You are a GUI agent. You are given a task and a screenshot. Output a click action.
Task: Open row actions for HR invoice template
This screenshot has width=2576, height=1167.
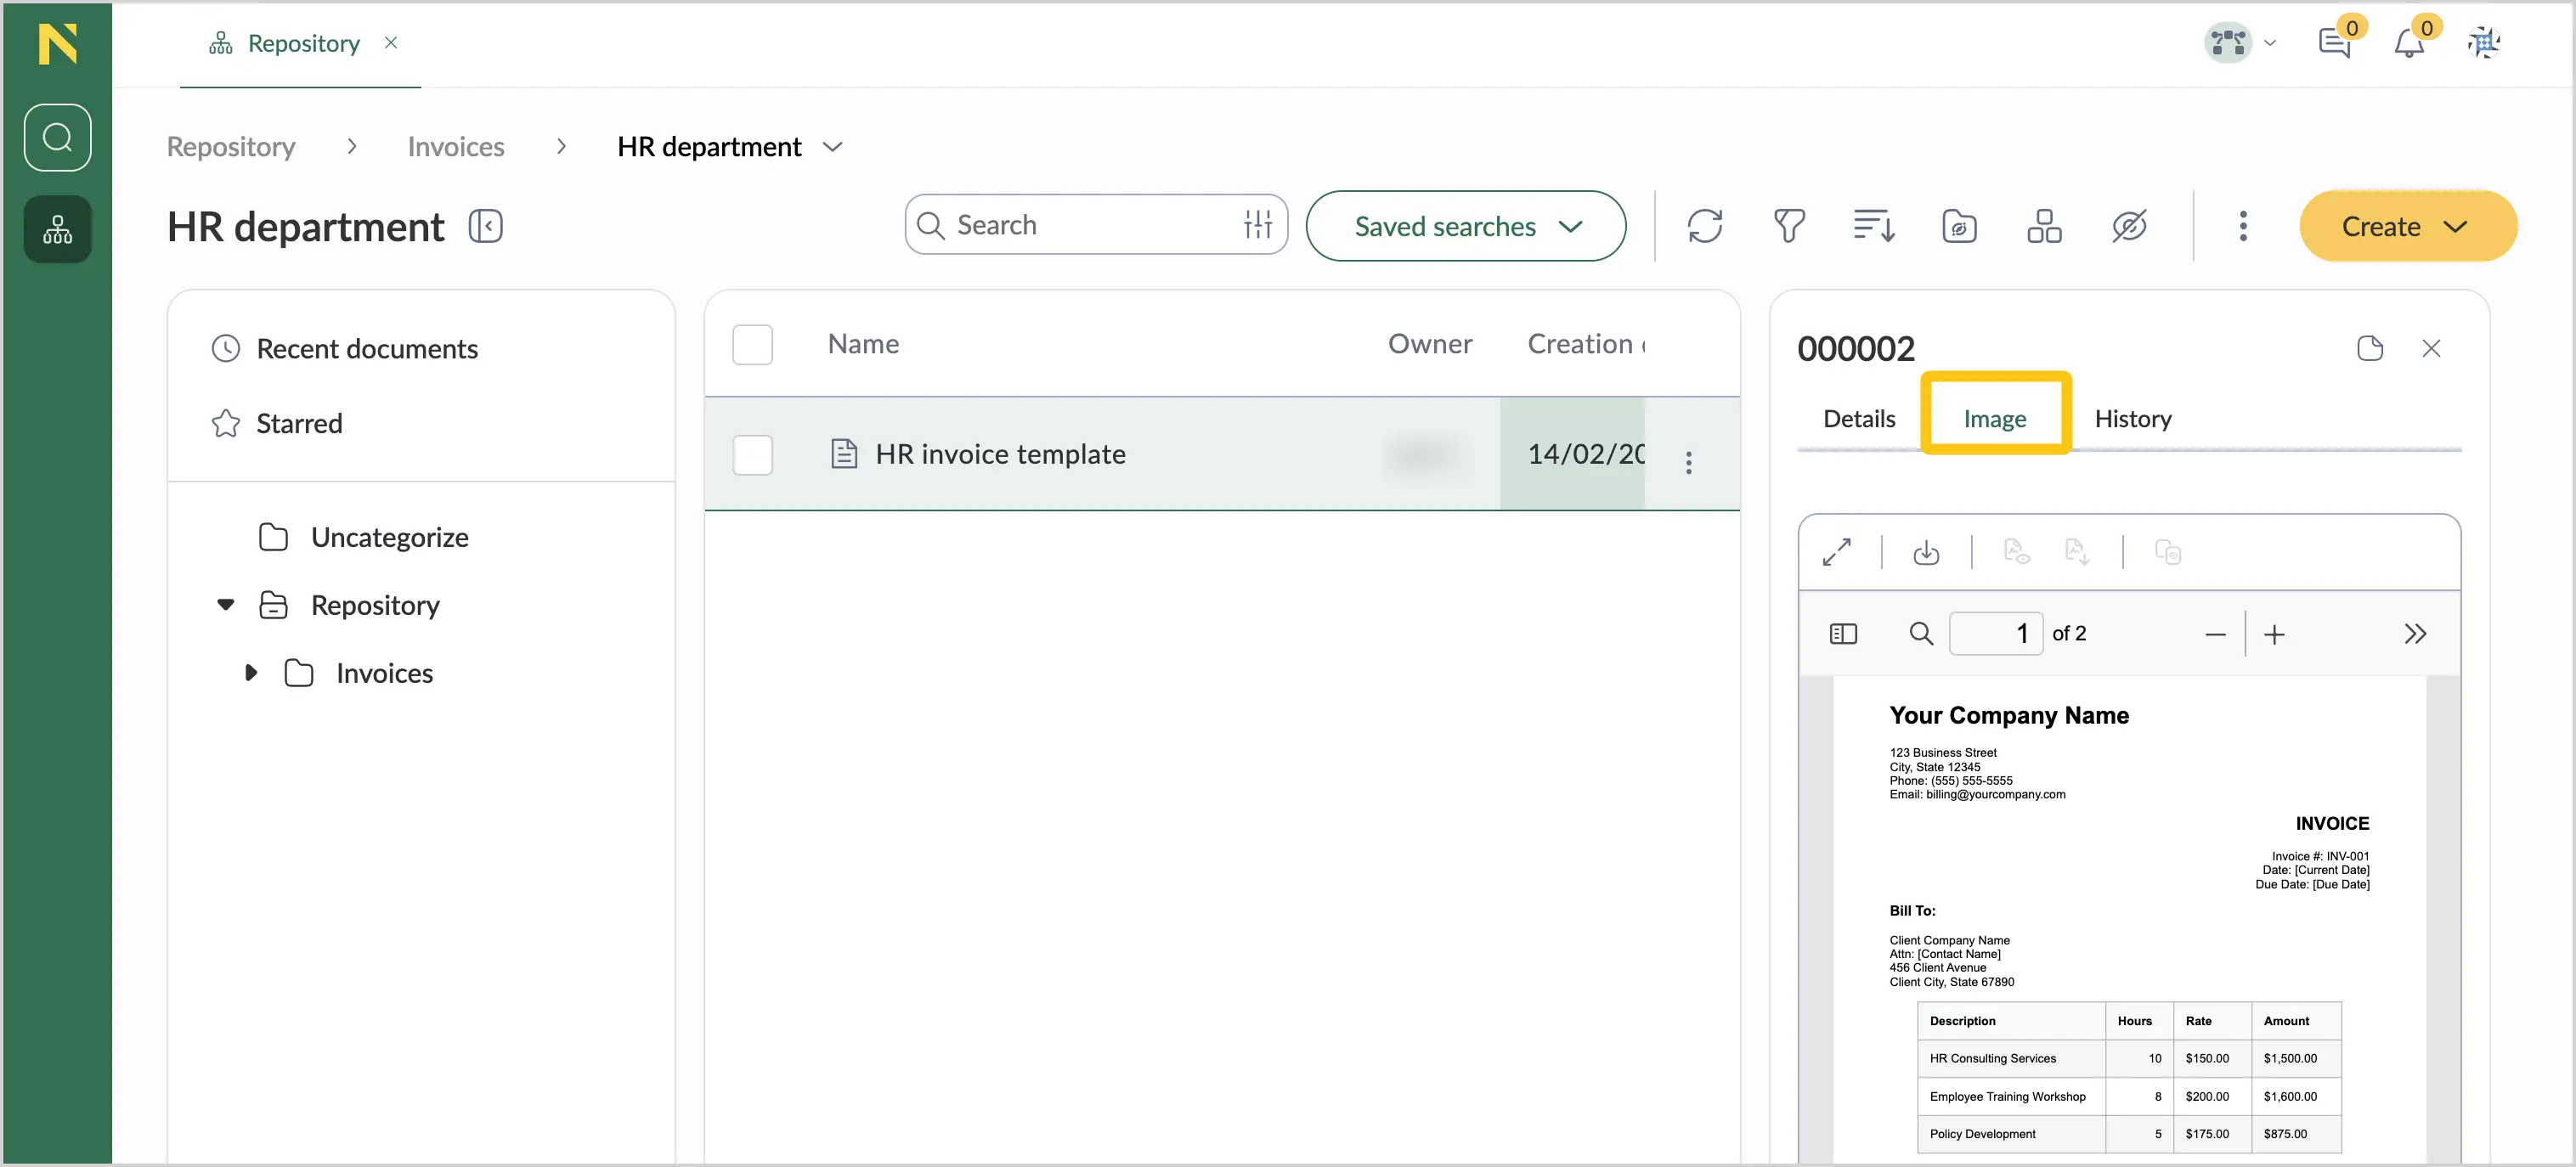pos(1689,462)
